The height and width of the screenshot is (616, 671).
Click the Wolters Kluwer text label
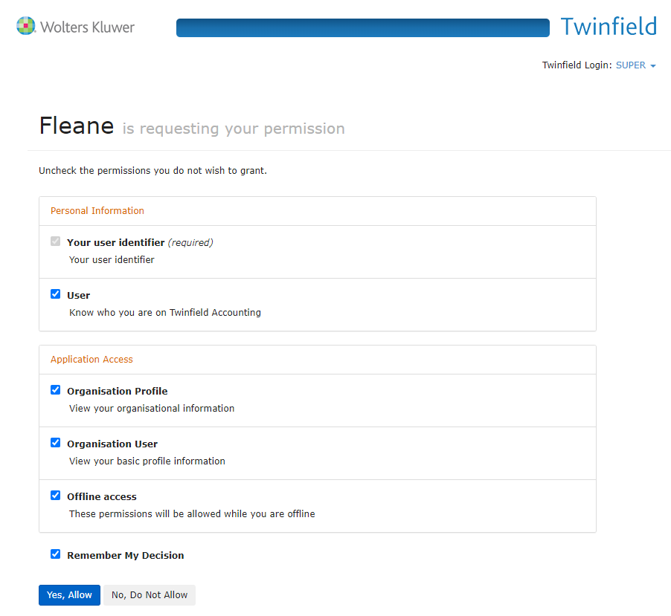pos(88,27)
